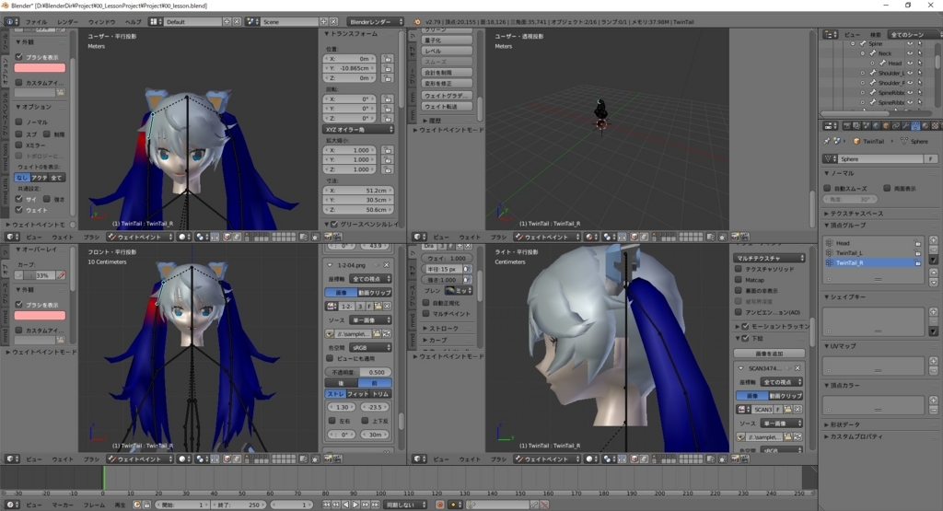This screenshot has width=943, height=511.
Task: Click the add UV map plus icon
Action: 934,361
